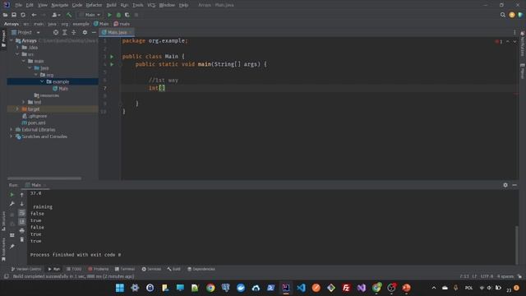Click run gutter icon beside main method
This screenshot has height=296, width=526.
[112, 64]
